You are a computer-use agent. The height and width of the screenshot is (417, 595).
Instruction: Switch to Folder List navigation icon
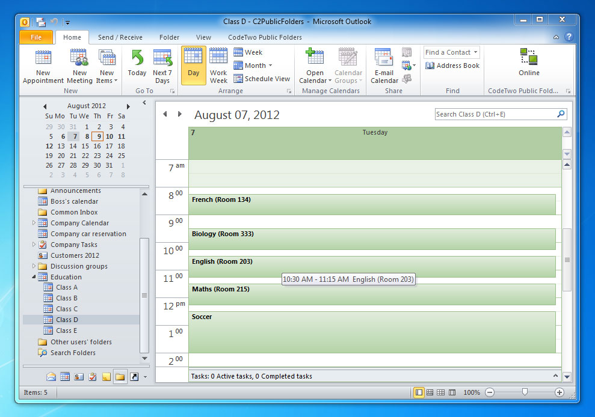[x=120, y=376]
